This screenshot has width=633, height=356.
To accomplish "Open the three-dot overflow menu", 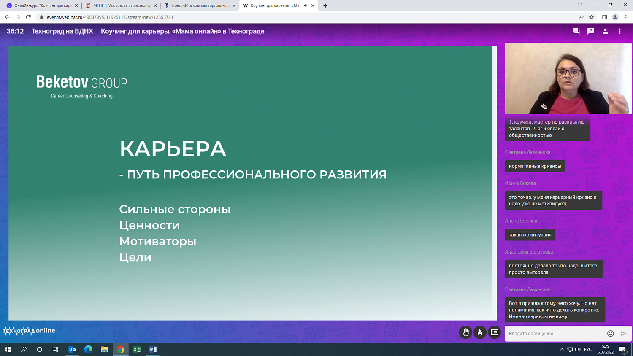I will click(x=619, y=31).
